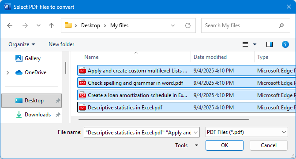This screenshot has height=159, width=296.
Task: Cancel the file selection dialog
Action: tap(269, 145)
